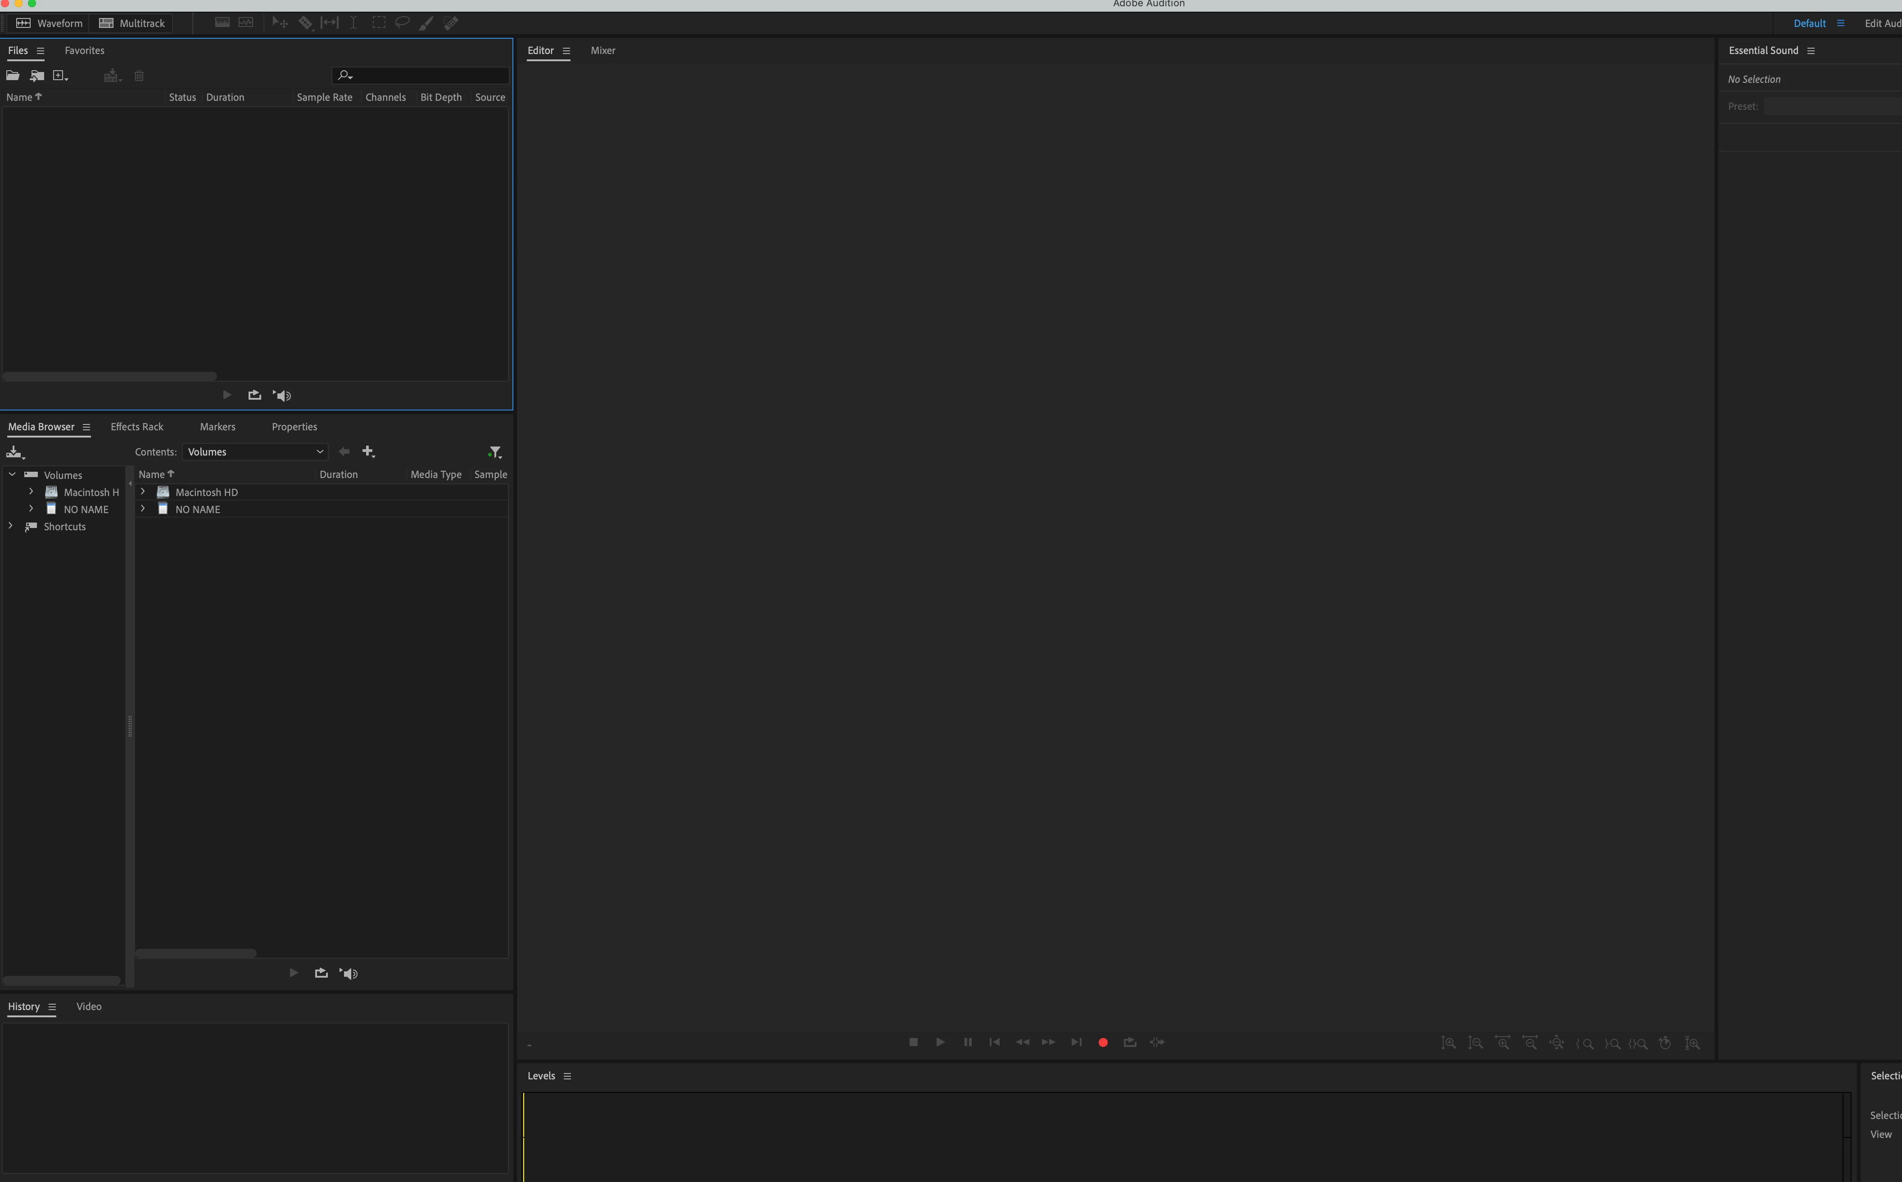Click the Files panel horizontal scrollbar
The width and height of the screenshot is (1902, 1182).
point(109,377)
